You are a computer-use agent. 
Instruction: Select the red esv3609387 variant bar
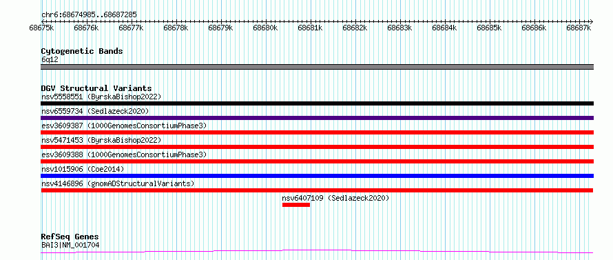coord(317,132)
